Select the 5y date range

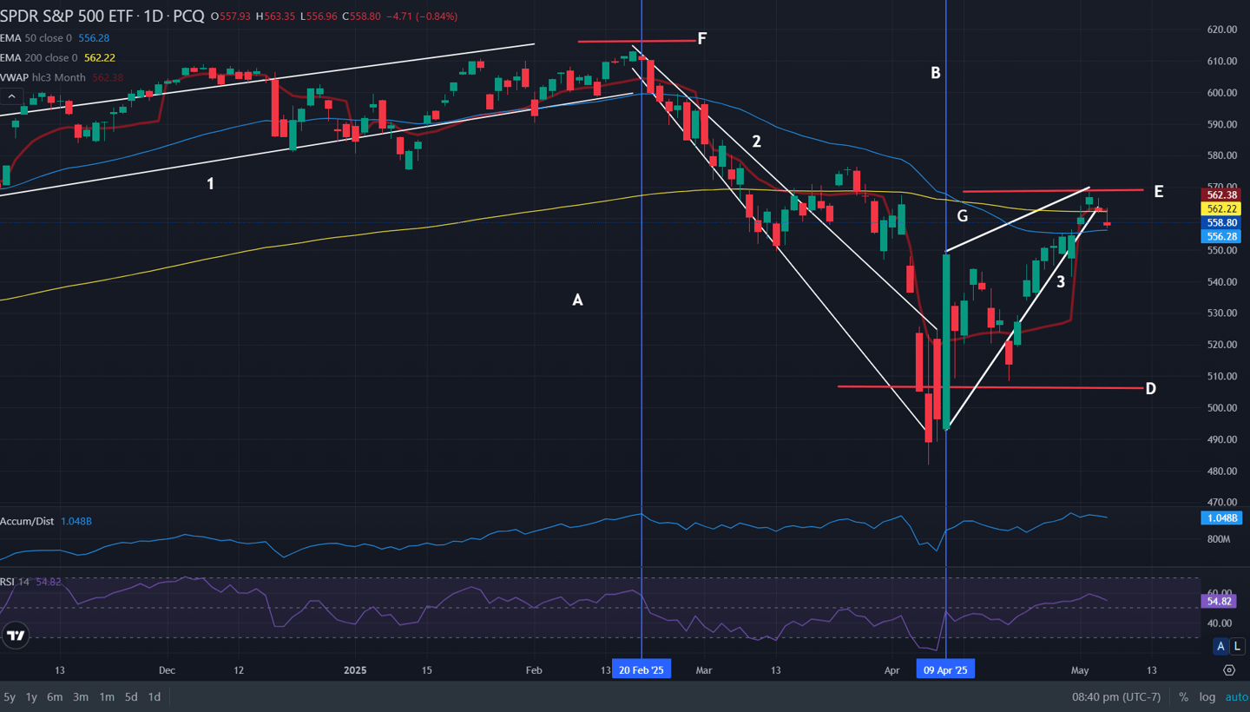pyautogui.click(x=10, y=697)
